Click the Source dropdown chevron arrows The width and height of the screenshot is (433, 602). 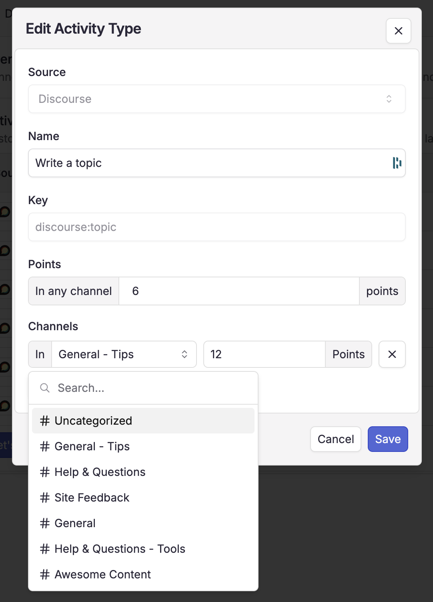coord(389,99)
